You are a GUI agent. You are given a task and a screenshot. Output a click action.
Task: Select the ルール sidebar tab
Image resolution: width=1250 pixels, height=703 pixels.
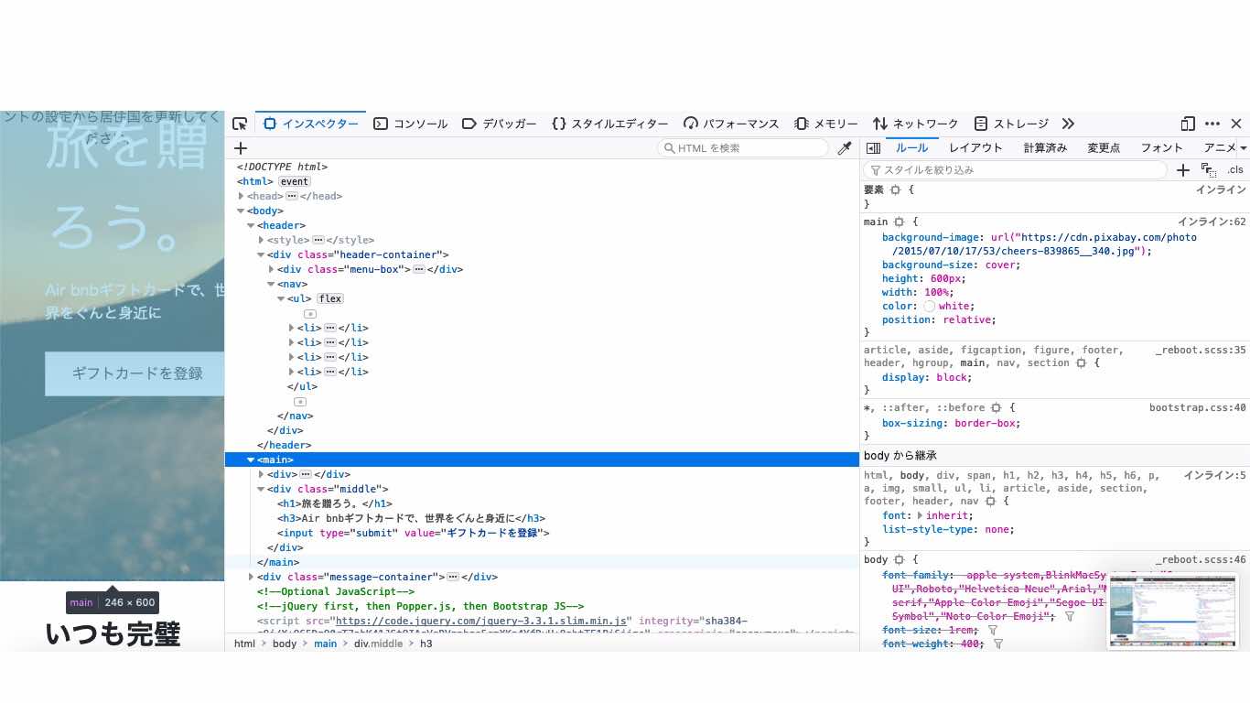tap(911, 148)
